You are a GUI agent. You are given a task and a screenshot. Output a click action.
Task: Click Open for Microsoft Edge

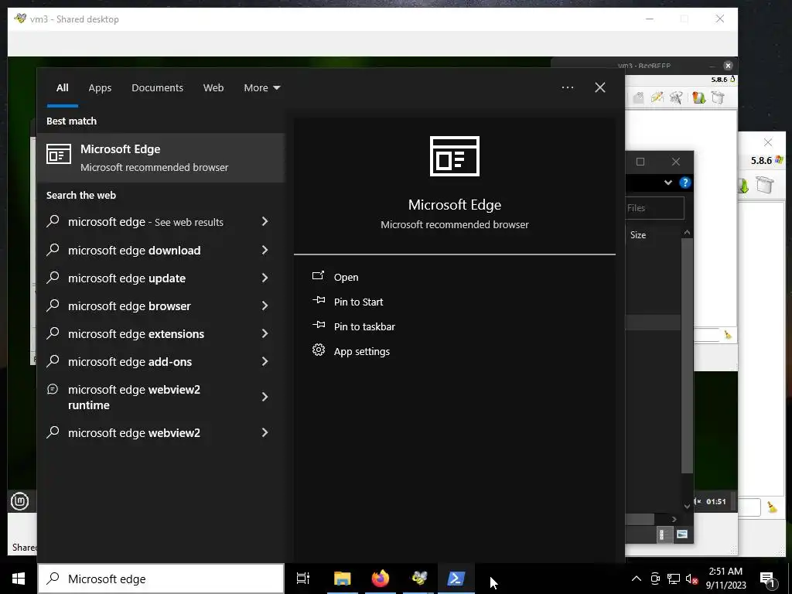click(346, 277)
